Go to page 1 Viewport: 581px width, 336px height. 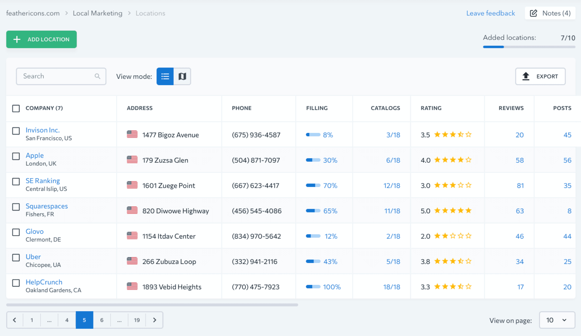click(x=32, y=320)
